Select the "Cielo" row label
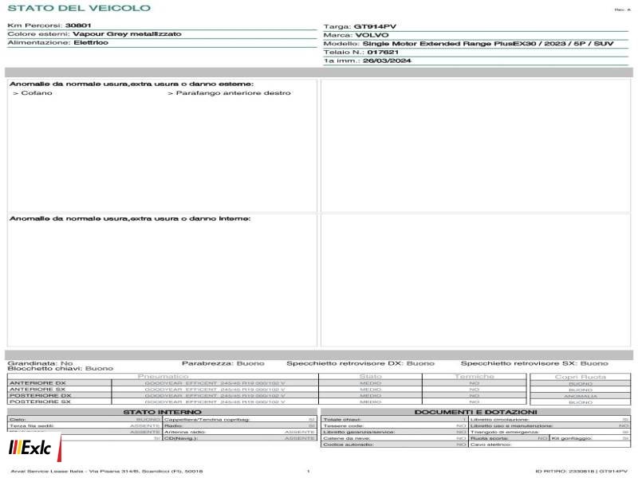638x478 pixels. [18, 420]
